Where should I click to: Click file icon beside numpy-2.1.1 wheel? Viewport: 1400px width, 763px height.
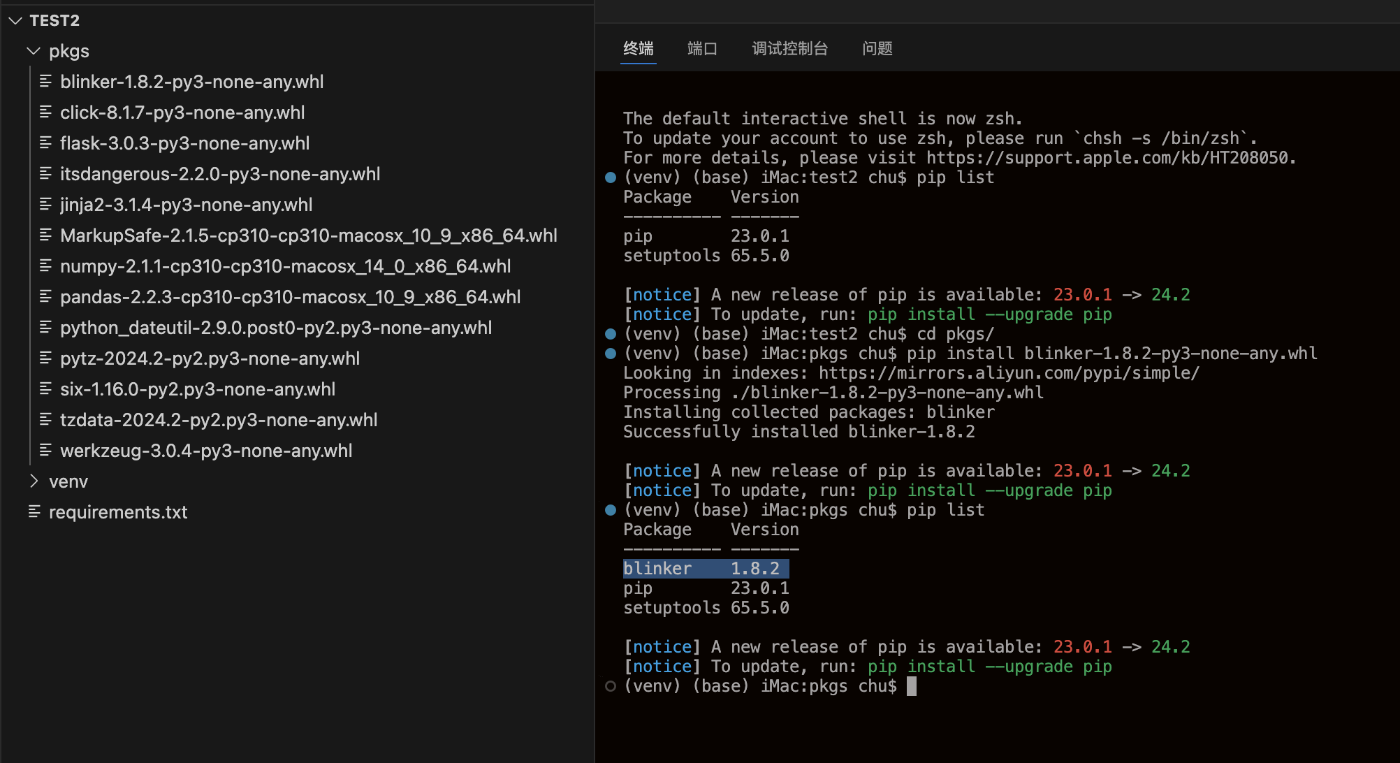click(45, 266)
